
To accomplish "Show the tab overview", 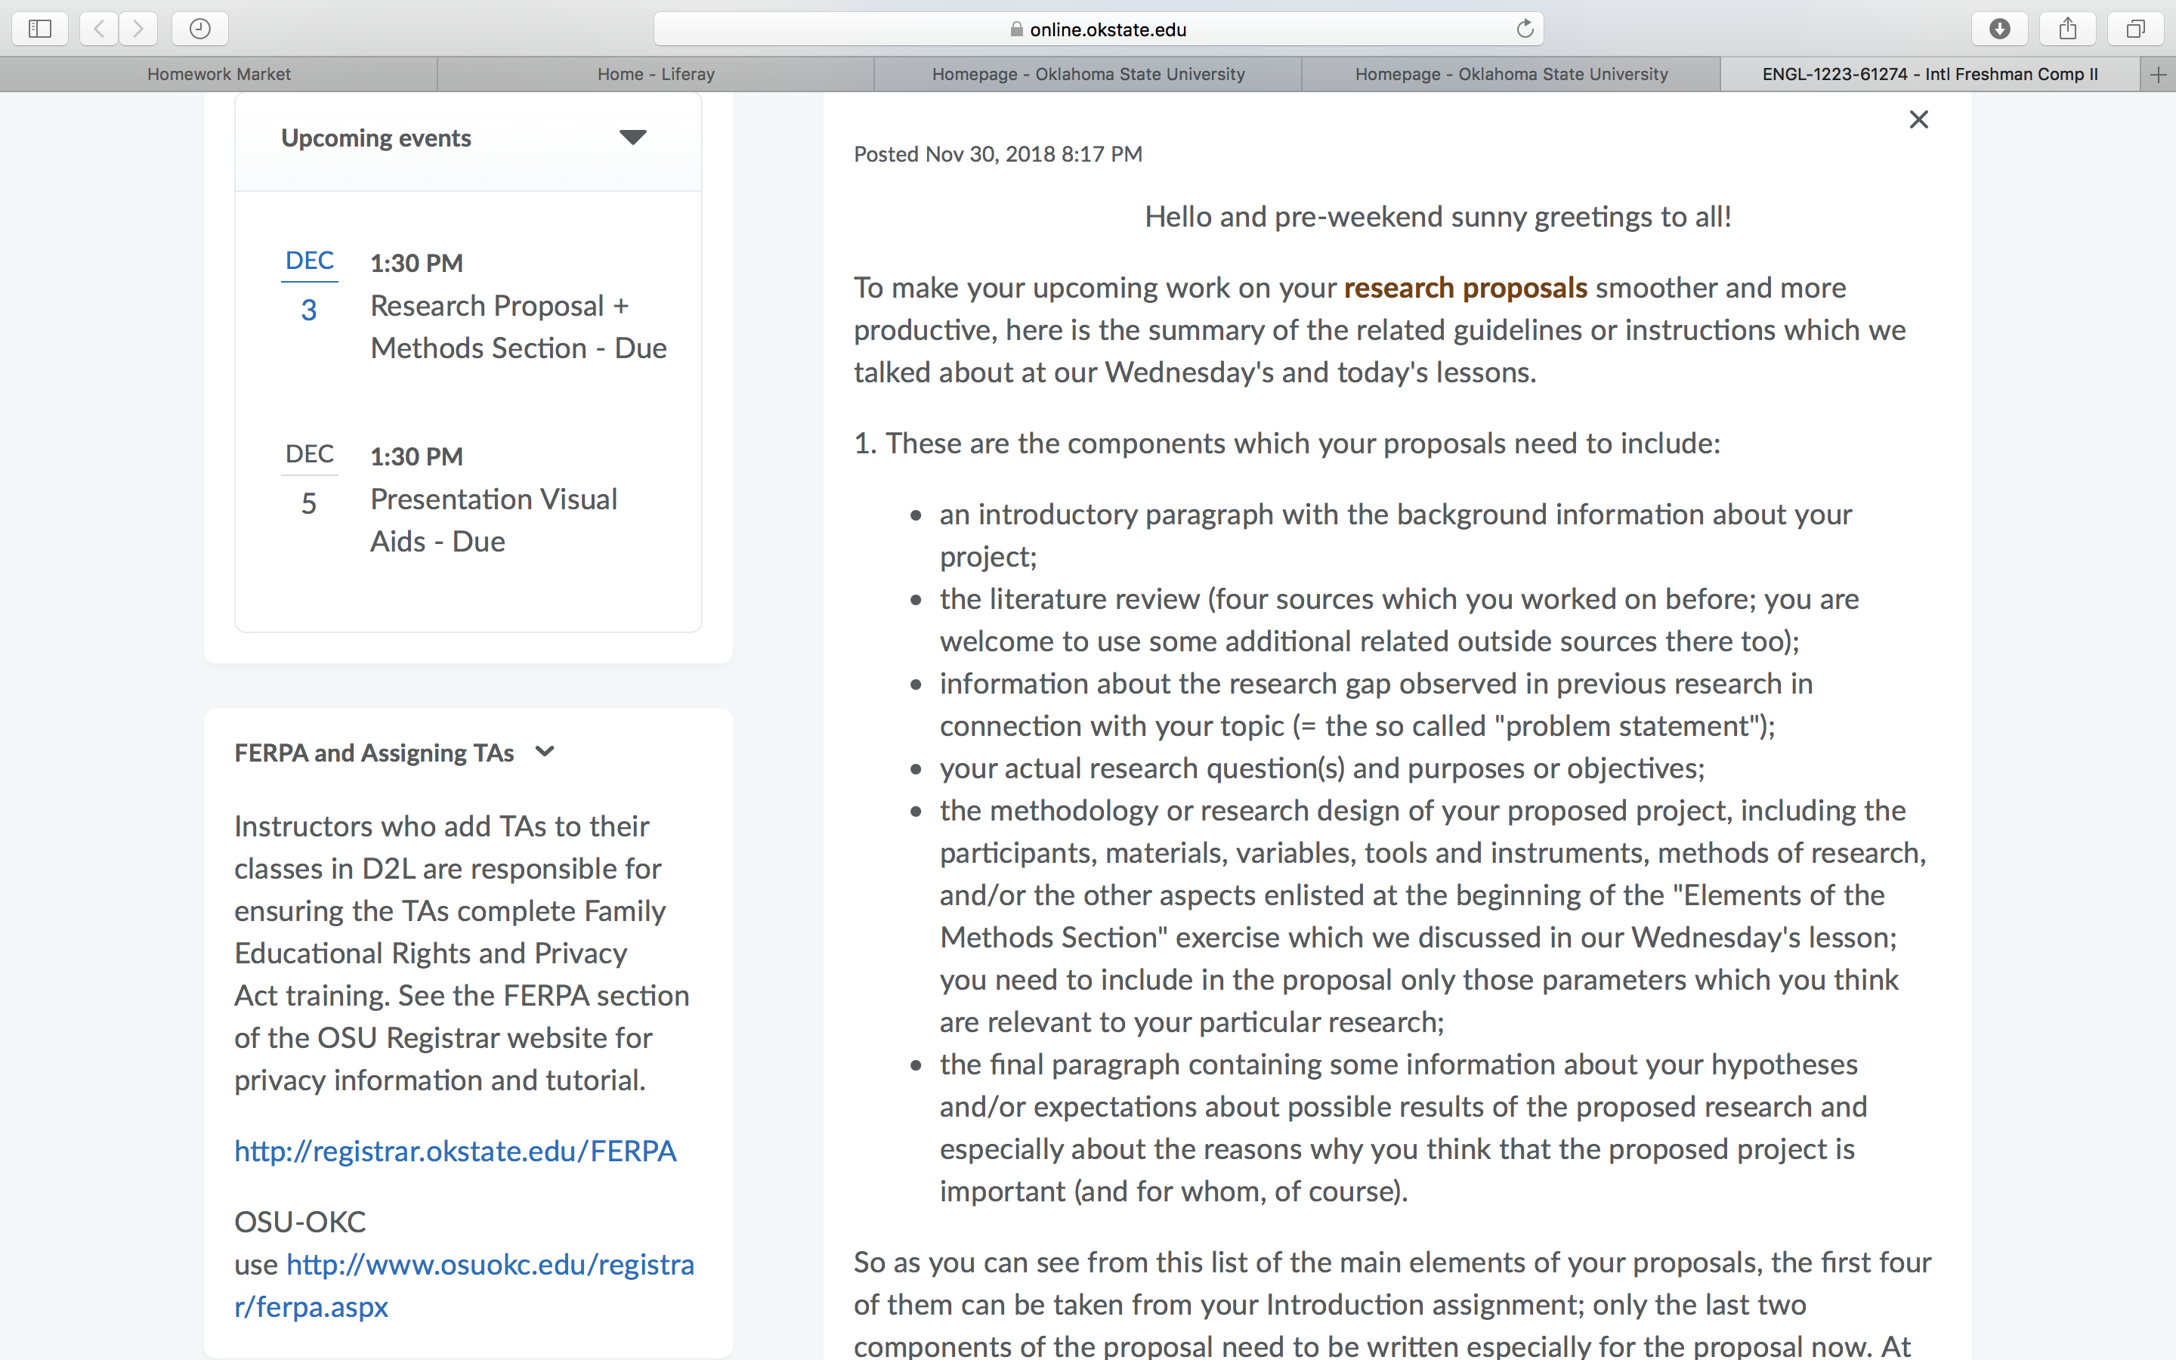I will pyautogui.click(x=2135, y=29).
